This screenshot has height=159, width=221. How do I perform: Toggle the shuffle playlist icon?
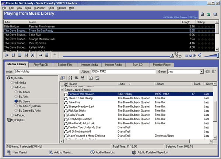pos(47,55)
